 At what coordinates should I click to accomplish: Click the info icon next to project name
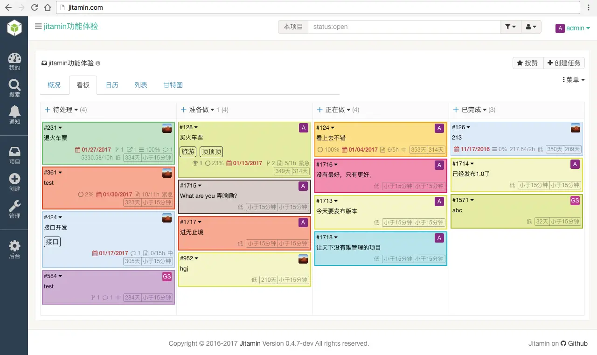[x=98, y=63]
